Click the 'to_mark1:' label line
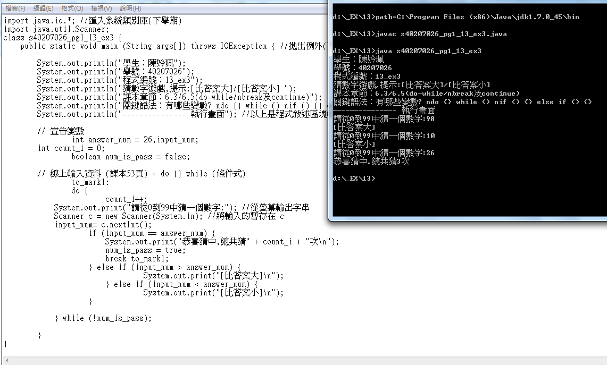607x365 pixels. click(x=90, y=183)
